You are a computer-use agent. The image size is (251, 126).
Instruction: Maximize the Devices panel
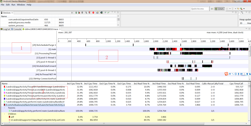(x=118, y=13)
